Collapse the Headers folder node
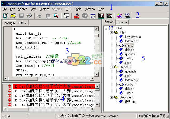The height and width of the screenshot is (119, 170). coord(111,67)
